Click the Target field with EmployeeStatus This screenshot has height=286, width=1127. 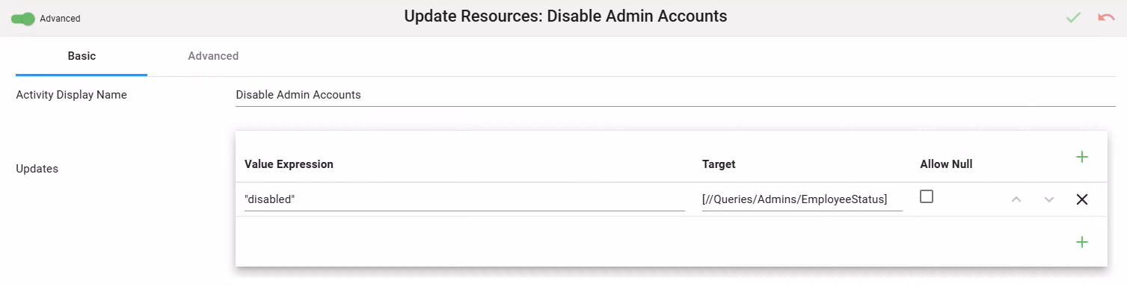802,199
